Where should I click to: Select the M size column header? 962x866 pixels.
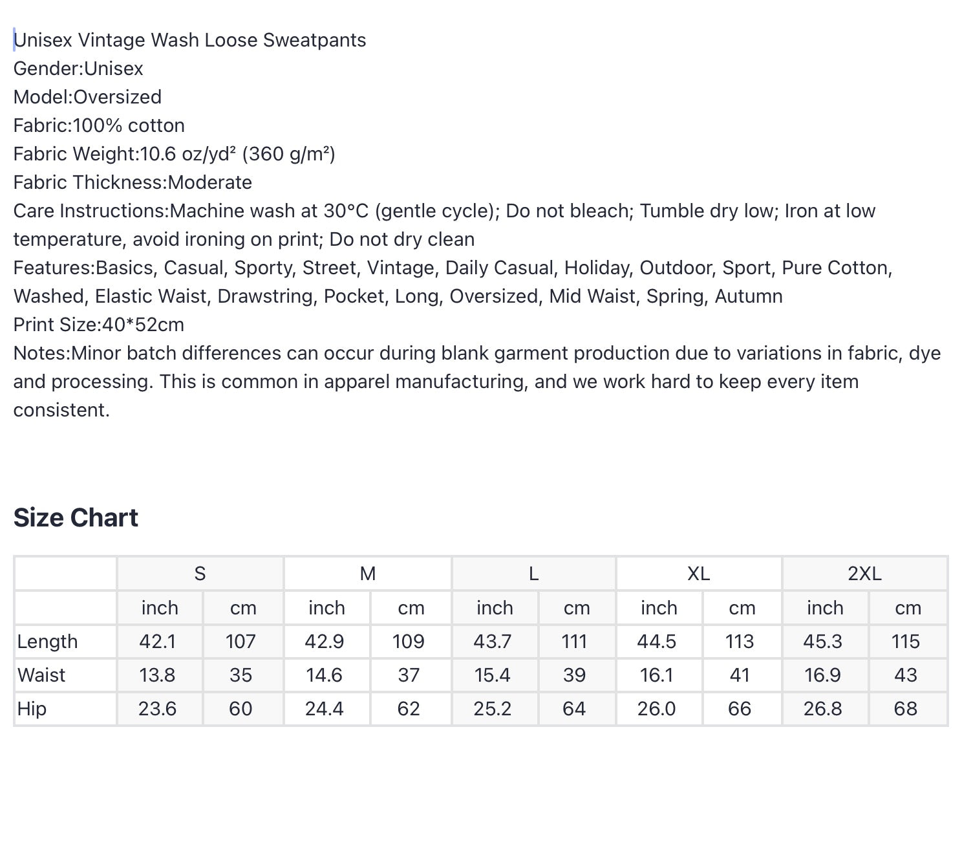367,573
